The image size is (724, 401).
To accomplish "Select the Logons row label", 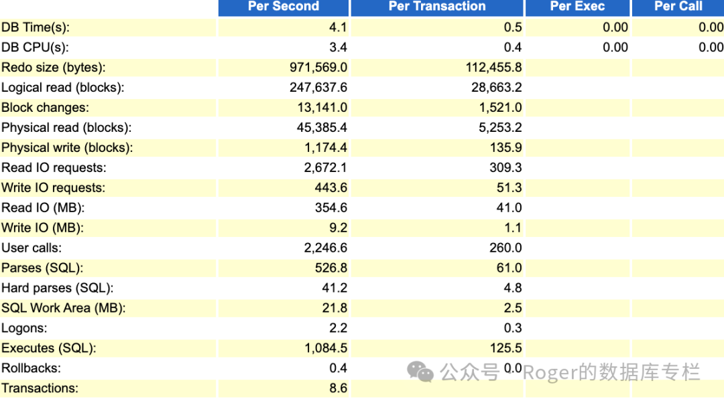I will click(x=24, y=328).
